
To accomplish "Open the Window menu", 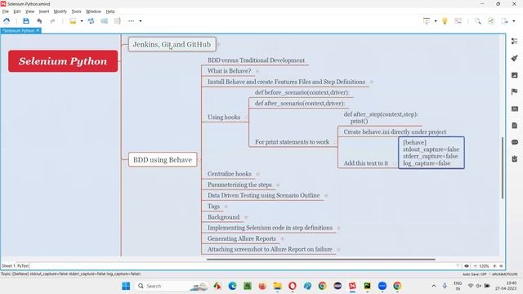I will click(x=93, y=11).
